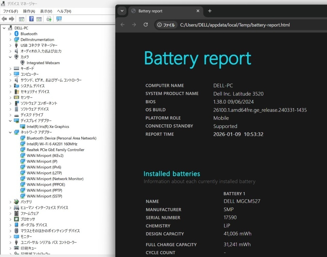Screen dimensions: 327x257
Task: Select Intel(R) Wi-Fi 6 AX201 160MHz adapter
Action: tap(52, 144)
